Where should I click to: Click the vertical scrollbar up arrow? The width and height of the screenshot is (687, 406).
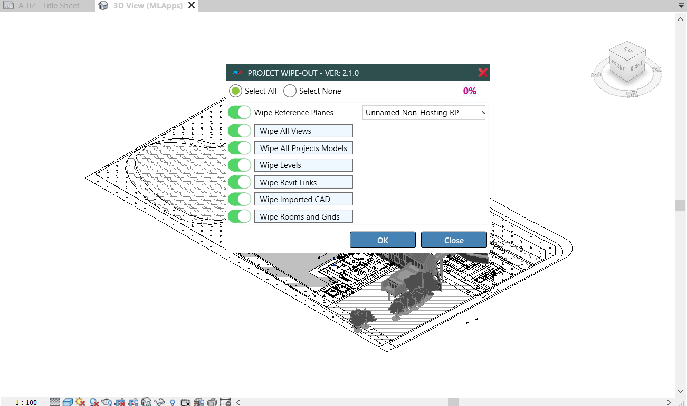click(681, 18)
